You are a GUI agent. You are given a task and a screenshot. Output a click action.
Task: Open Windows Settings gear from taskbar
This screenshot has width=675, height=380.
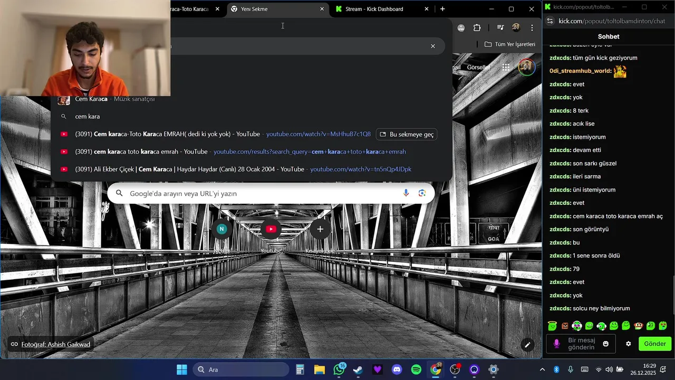(494, 369)
